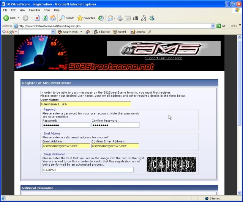The width and height of the screenshot is (243, 202).
Task: Click the image verification text box
Action: click(88, 170)
